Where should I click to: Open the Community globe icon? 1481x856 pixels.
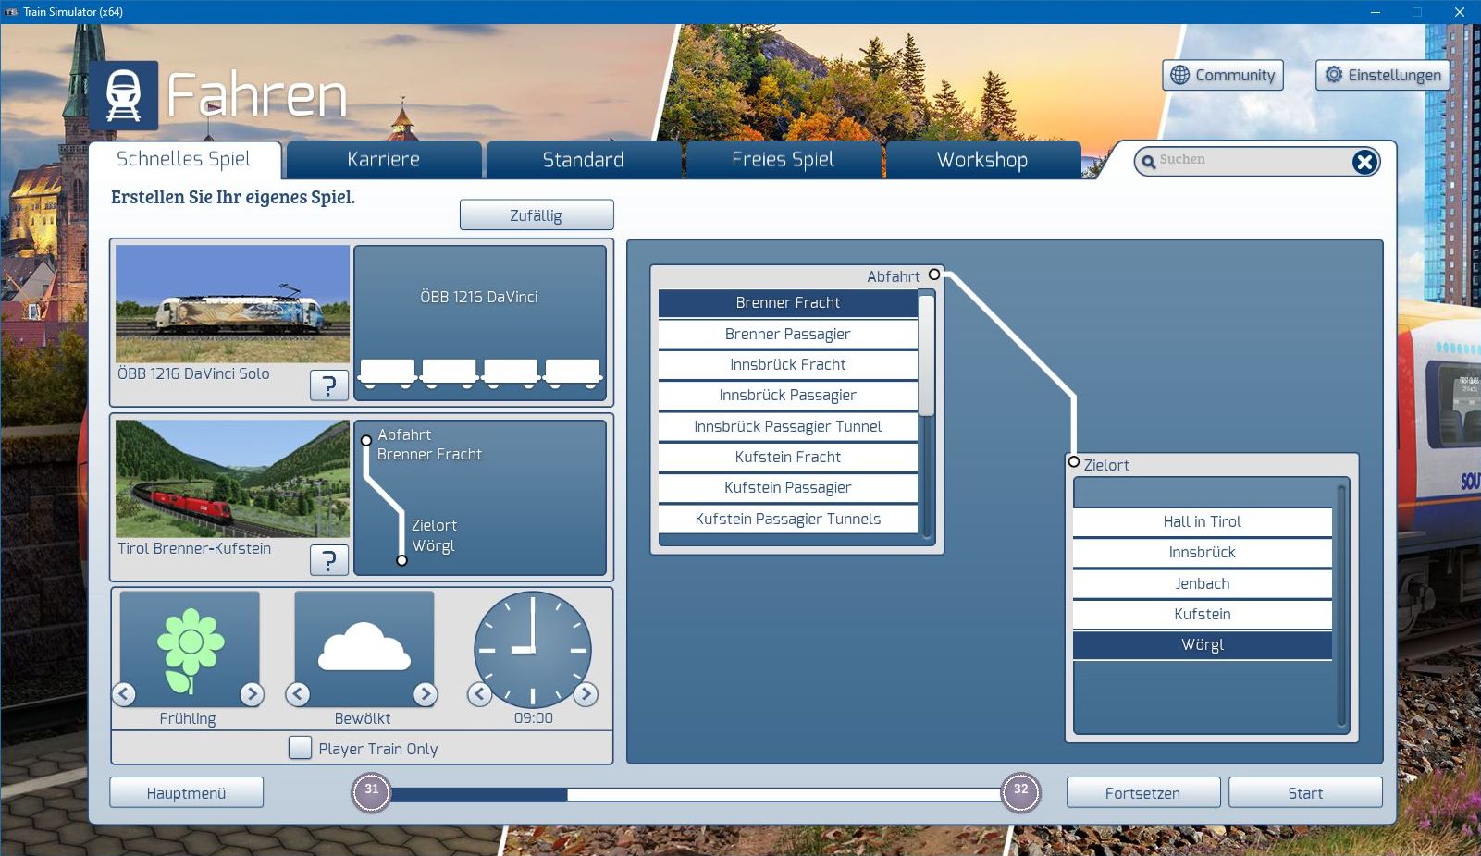click(x=1179, y=75)
